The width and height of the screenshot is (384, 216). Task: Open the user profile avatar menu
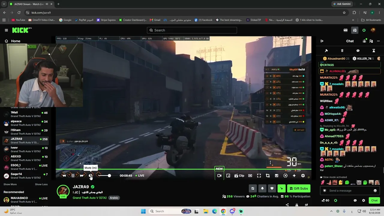[x=373, y=30]
